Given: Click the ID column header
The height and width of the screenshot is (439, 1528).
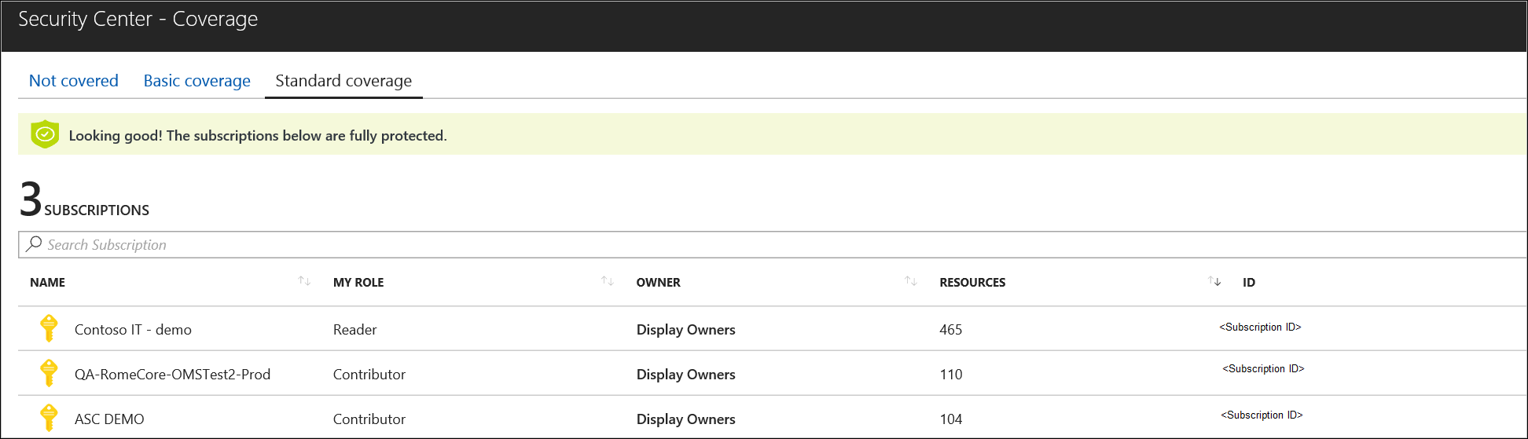Looking at the screenshot, I should [x=1249, y=283].
